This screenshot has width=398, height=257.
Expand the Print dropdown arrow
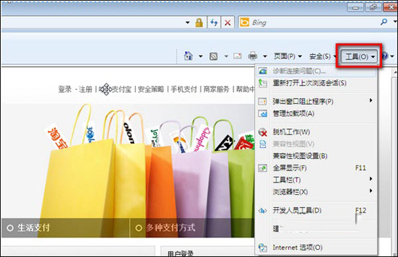pyautogui.click(x=265, y=56)
